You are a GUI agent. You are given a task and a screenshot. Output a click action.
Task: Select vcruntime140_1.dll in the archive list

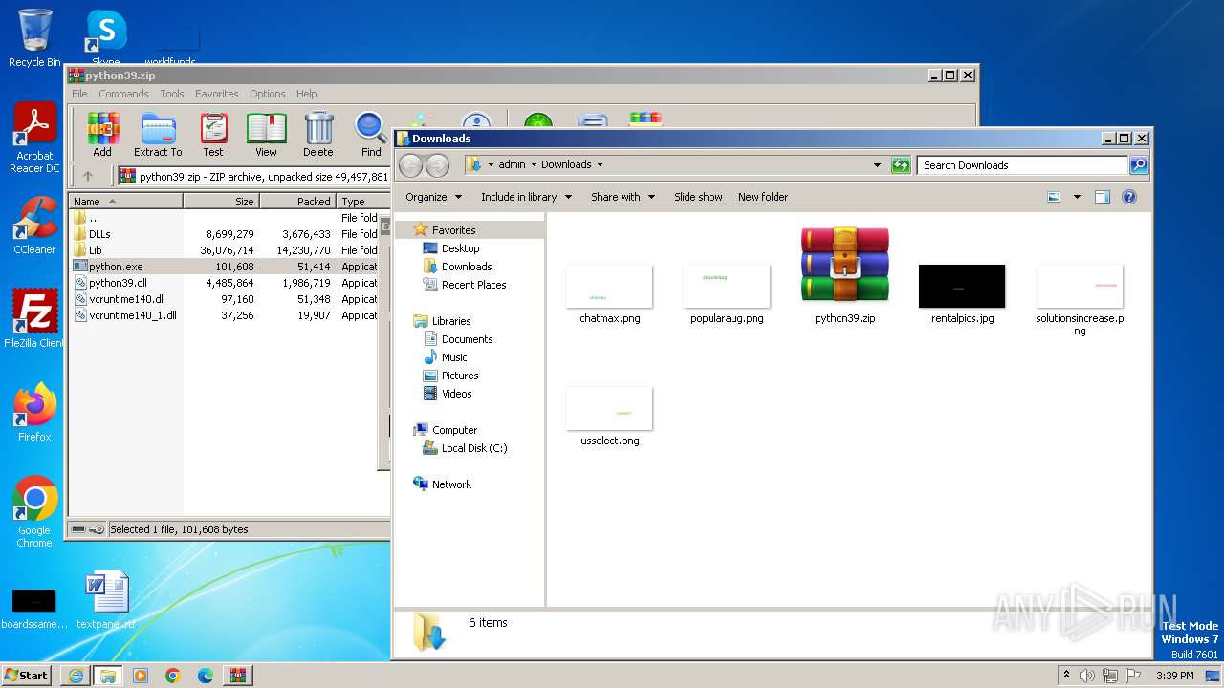(132, 315)
